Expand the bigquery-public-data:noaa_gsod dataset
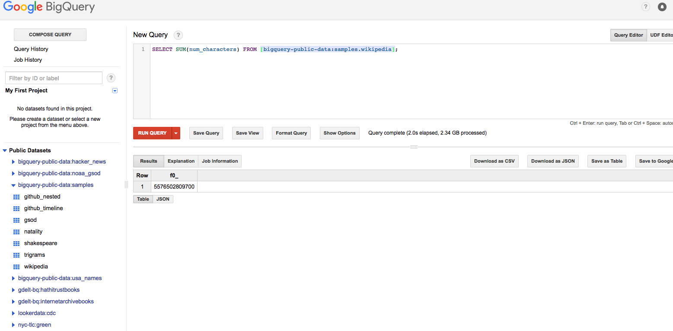Screen dimensions: 673x331 point(13,173)
